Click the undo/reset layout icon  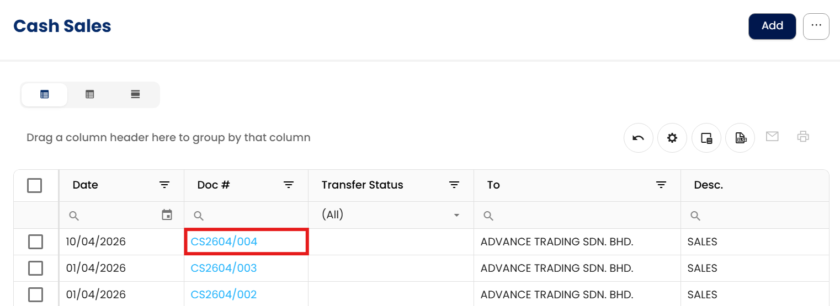(639, 138)
